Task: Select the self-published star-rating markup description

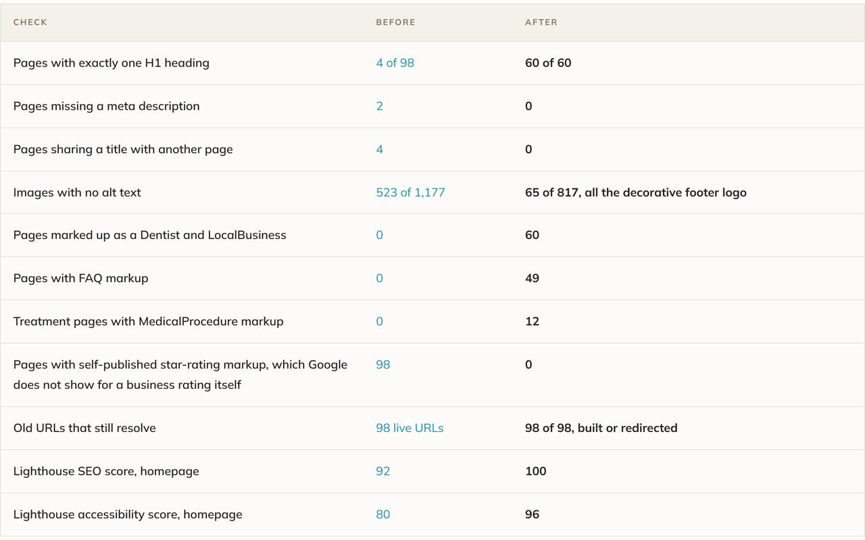Action: [x=180, y=375]
